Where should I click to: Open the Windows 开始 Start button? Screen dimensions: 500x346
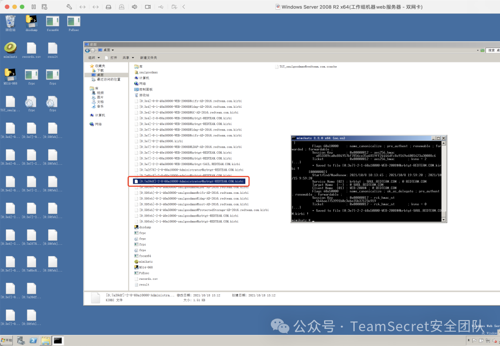(x=6, y=340)
